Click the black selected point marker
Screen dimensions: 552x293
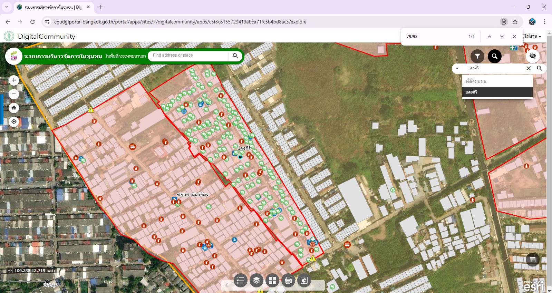(x=240, y=157)
